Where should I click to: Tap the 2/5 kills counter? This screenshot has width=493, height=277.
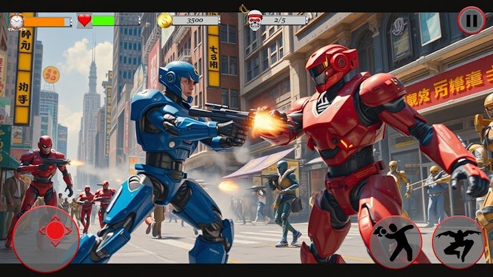click(x=284, y=21)
